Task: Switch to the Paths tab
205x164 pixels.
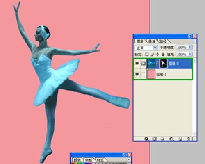Action: [x=163, y=41]
